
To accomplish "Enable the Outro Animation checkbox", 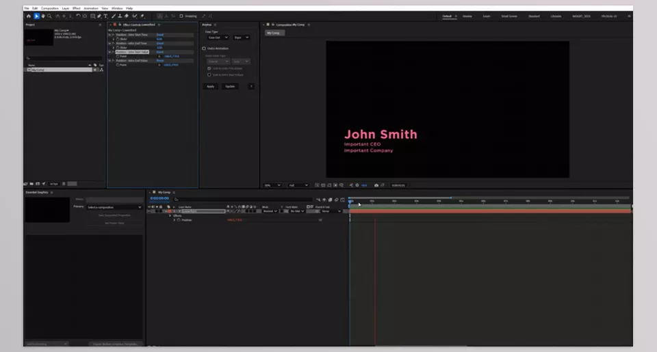I will (204, 49).
